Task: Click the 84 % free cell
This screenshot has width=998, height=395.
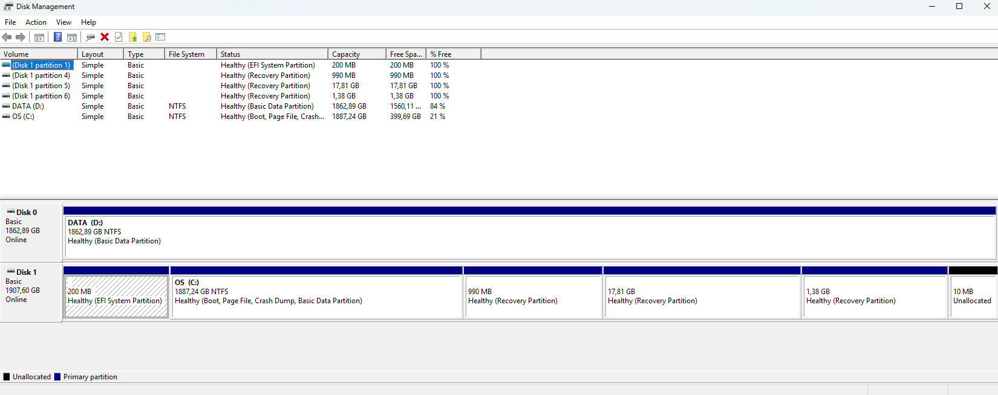Action: [x=438, y=106]
